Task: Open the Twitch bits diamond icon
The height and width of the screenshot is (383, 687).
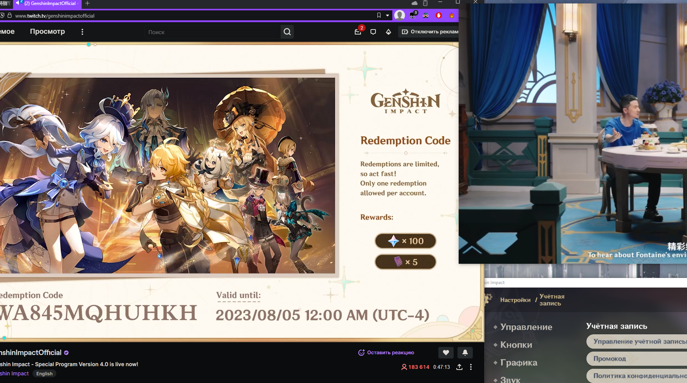Action: 389,32
